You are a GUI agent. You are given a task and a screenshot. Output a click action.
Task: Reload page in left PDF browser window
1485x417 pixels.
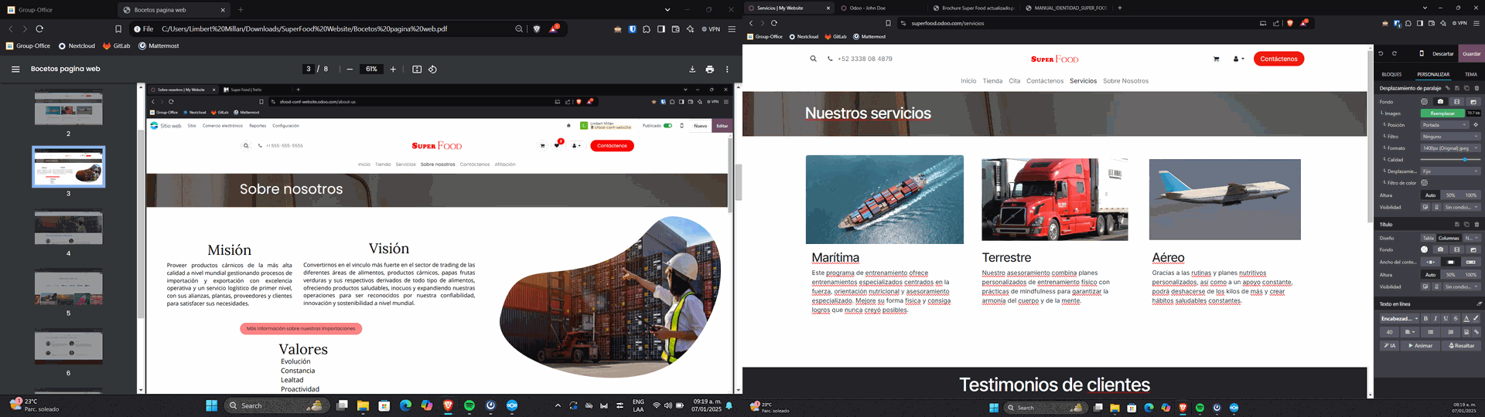39,29
